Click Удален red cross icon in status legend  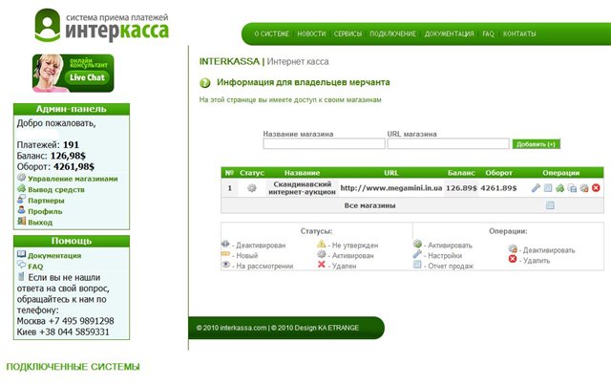(322, 265)
